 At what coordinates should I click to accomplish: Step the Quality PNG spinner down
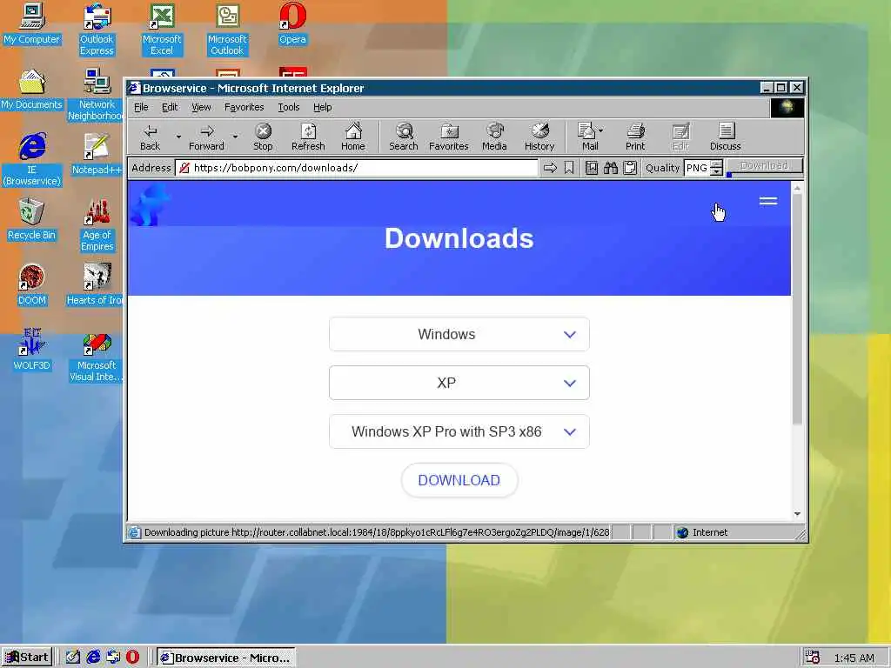717,171
